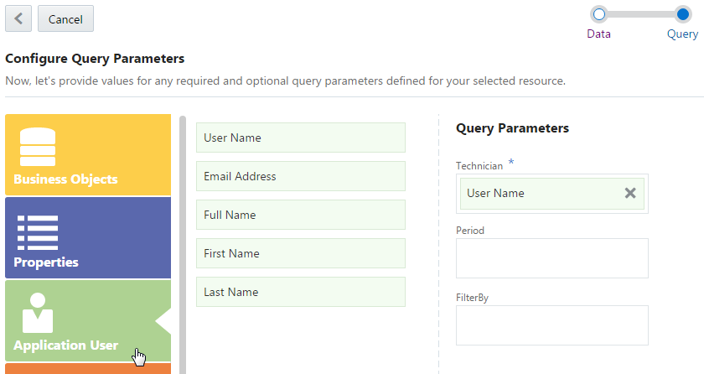Click the FilterBy parameter field
Image resolution: width=704 pixels, height=374 pixels.
point(551,325)
